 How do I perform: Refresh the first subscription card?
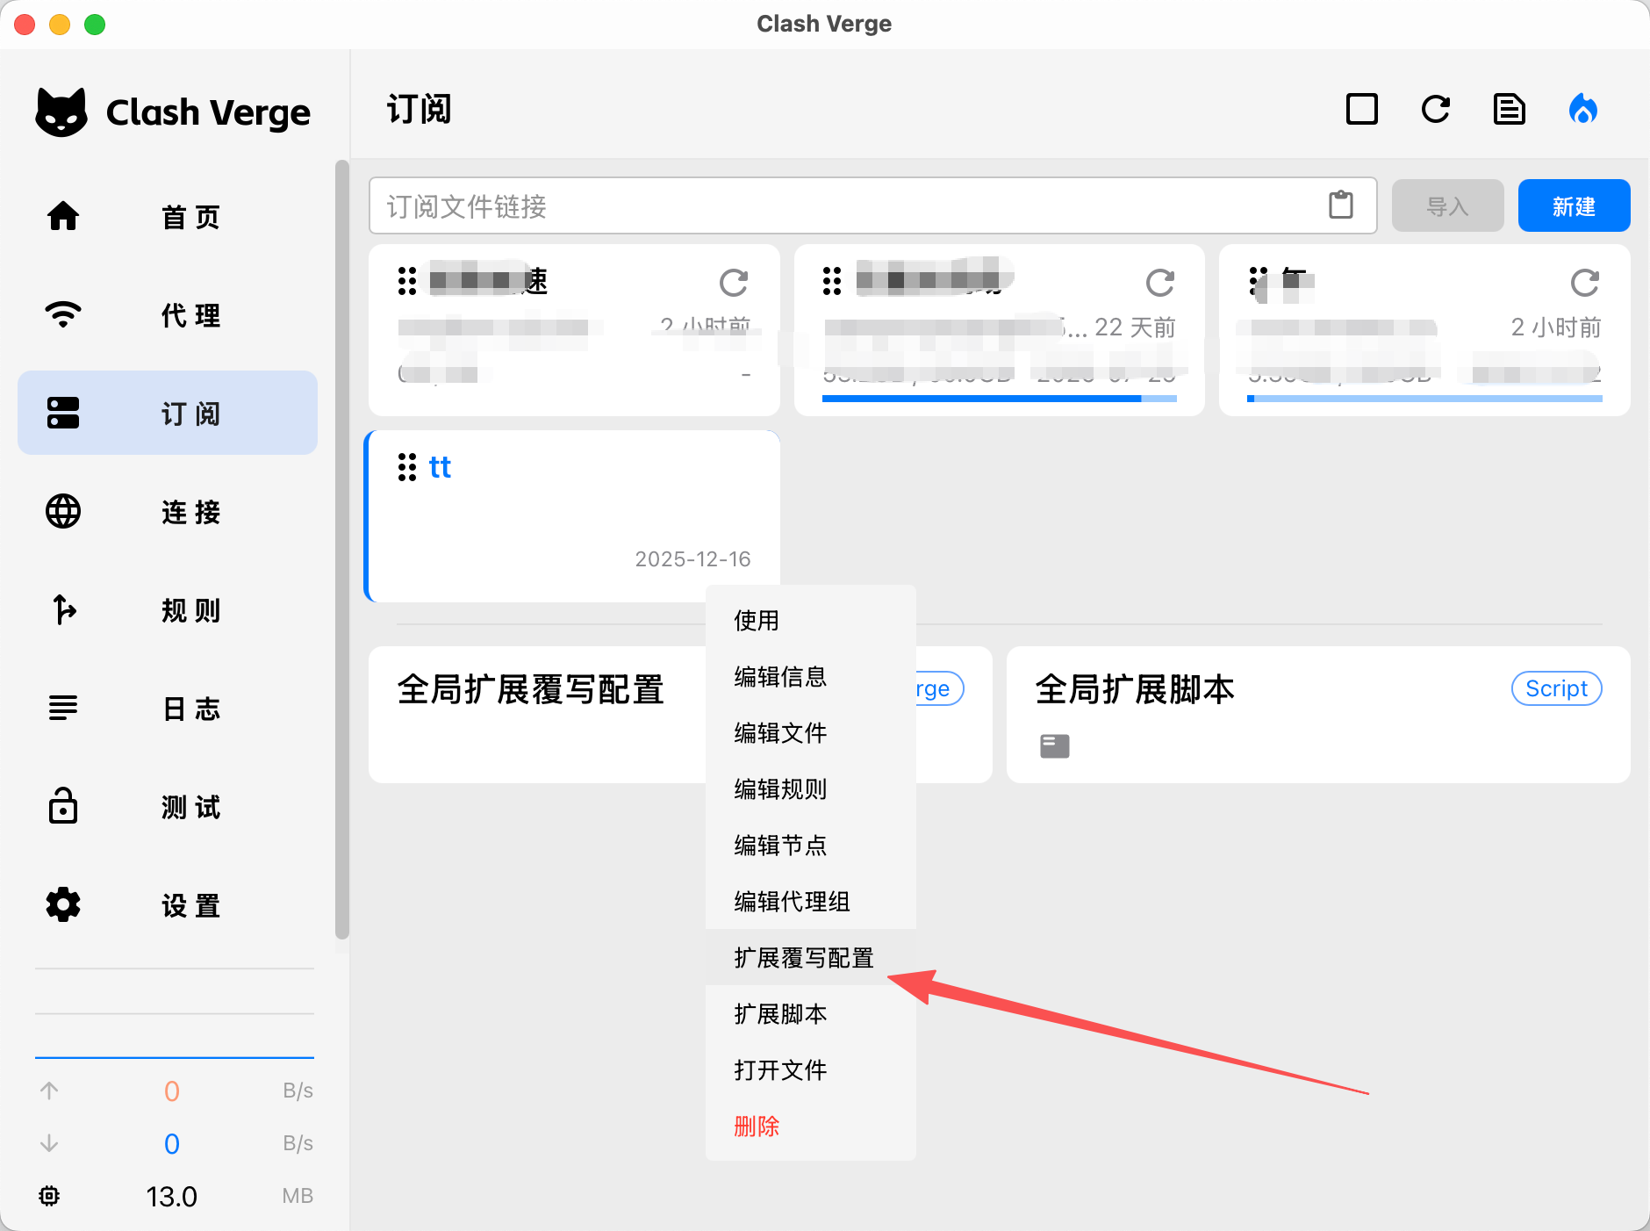pyautogui.click(x=733, y=283)
